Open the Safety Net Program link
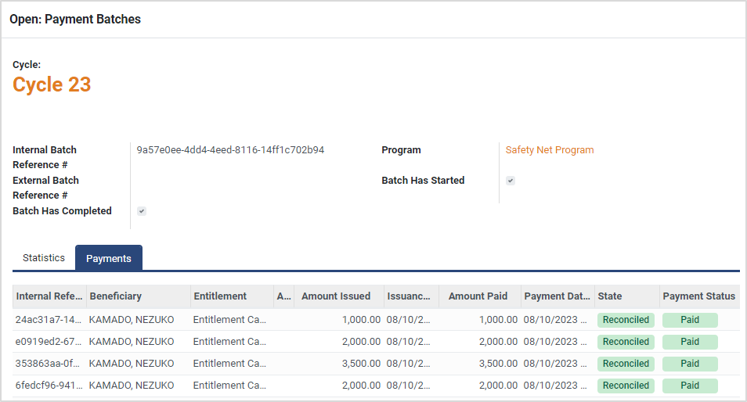This screenshot has width=747, height=402. [549, 150]
